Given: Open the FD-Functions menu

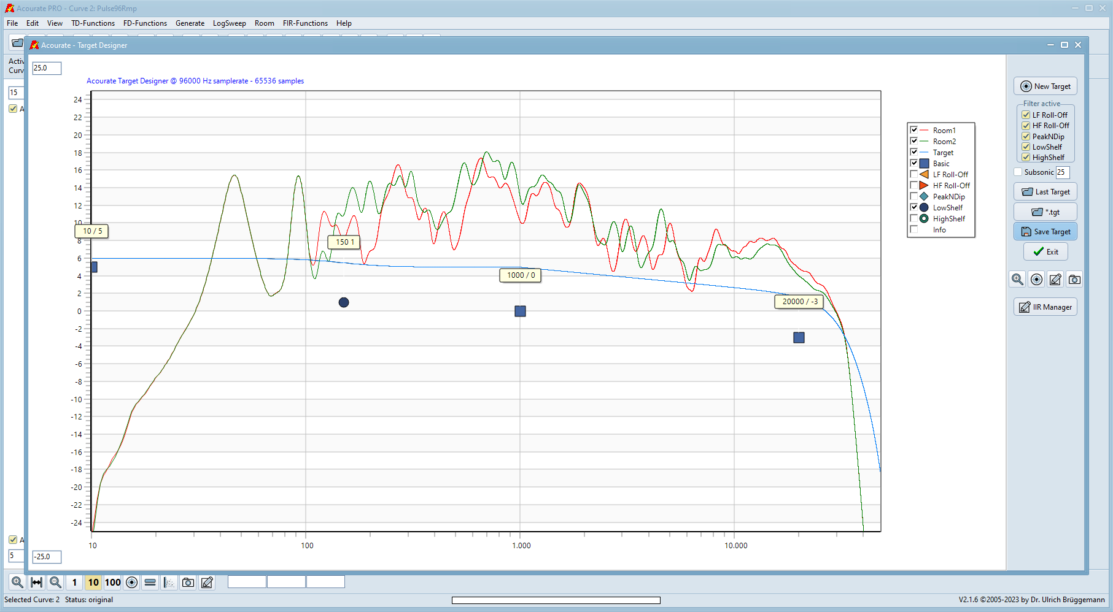Looking at the screenshot, I should click(145, 23).
